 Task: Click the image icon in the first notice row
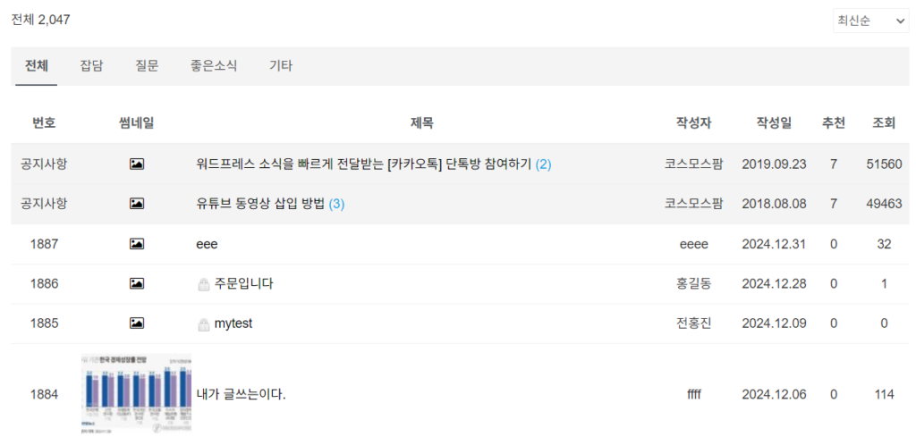[x=137, y=164]
